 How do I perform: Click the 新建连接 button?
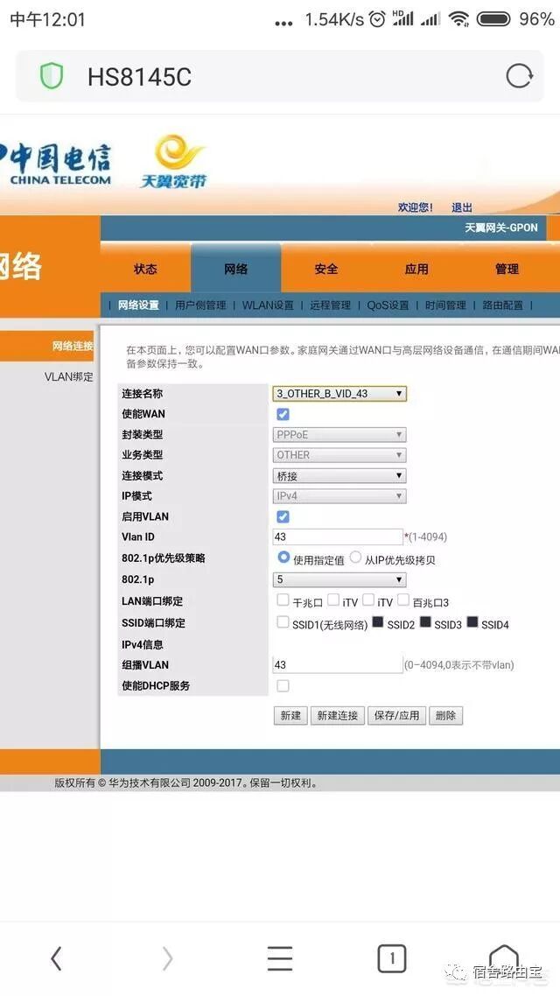[338, 715]
